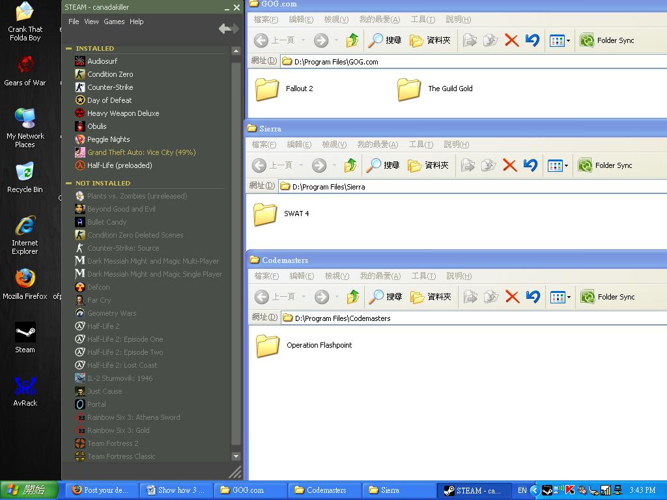Open Back history dropdown in Sierra window
667x500 pixels.
click(x=301, y=165)
